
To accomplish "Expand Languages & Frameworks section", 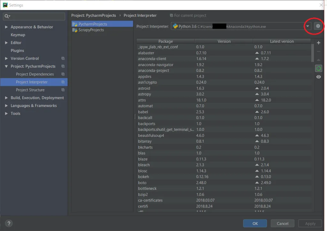I will click(6, 105).
